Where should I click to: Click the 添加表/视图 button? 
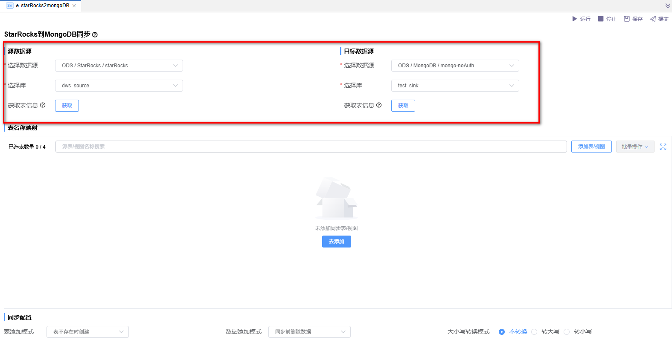pos(591,147)
